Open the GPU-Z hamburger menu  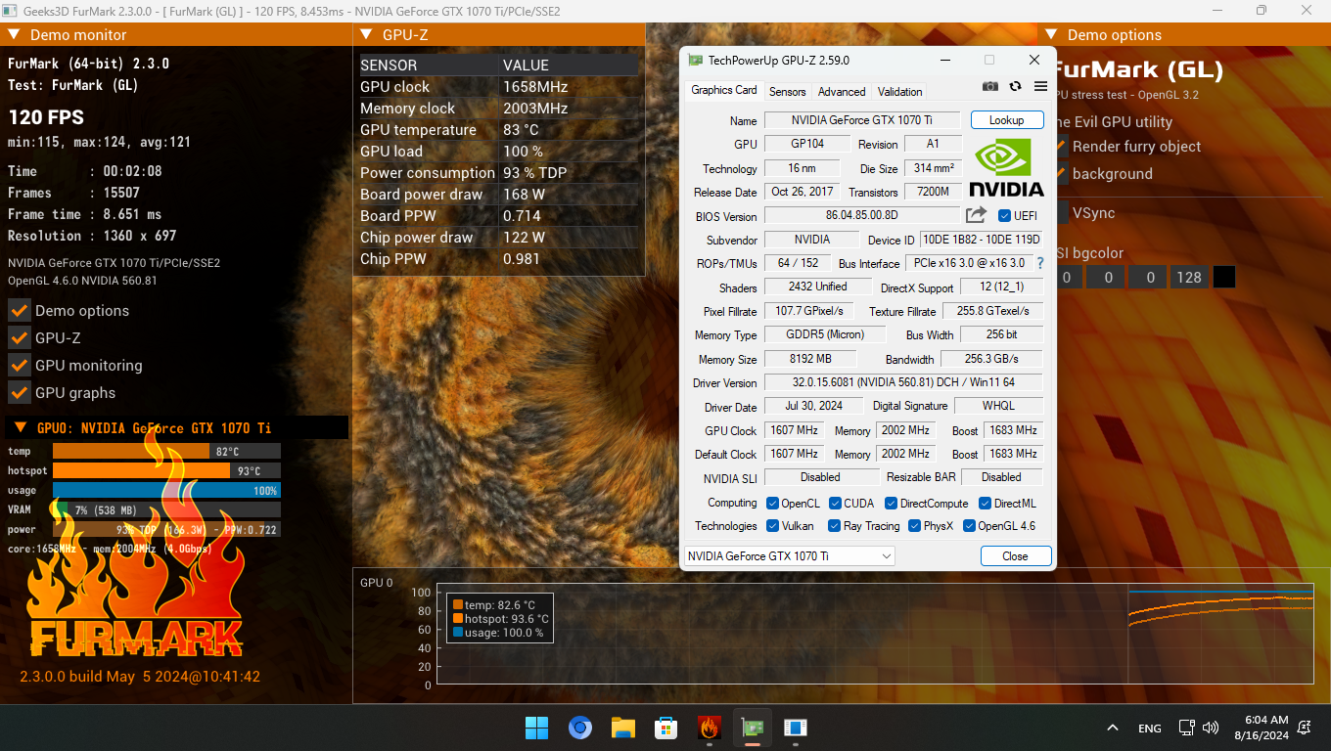tap(1040, 86)
